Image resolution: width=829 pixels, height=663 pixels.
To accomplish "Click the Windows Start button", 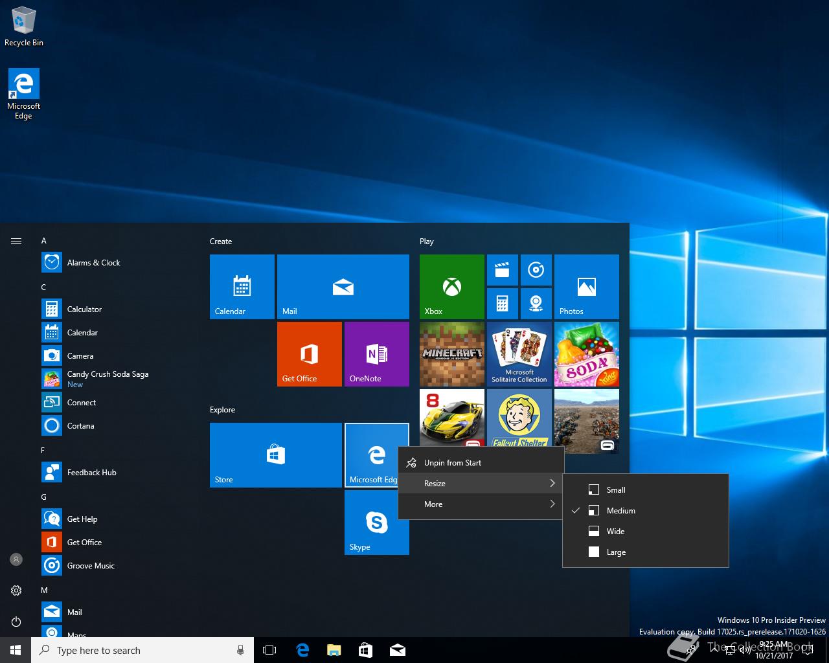I will tap(16, 650).
